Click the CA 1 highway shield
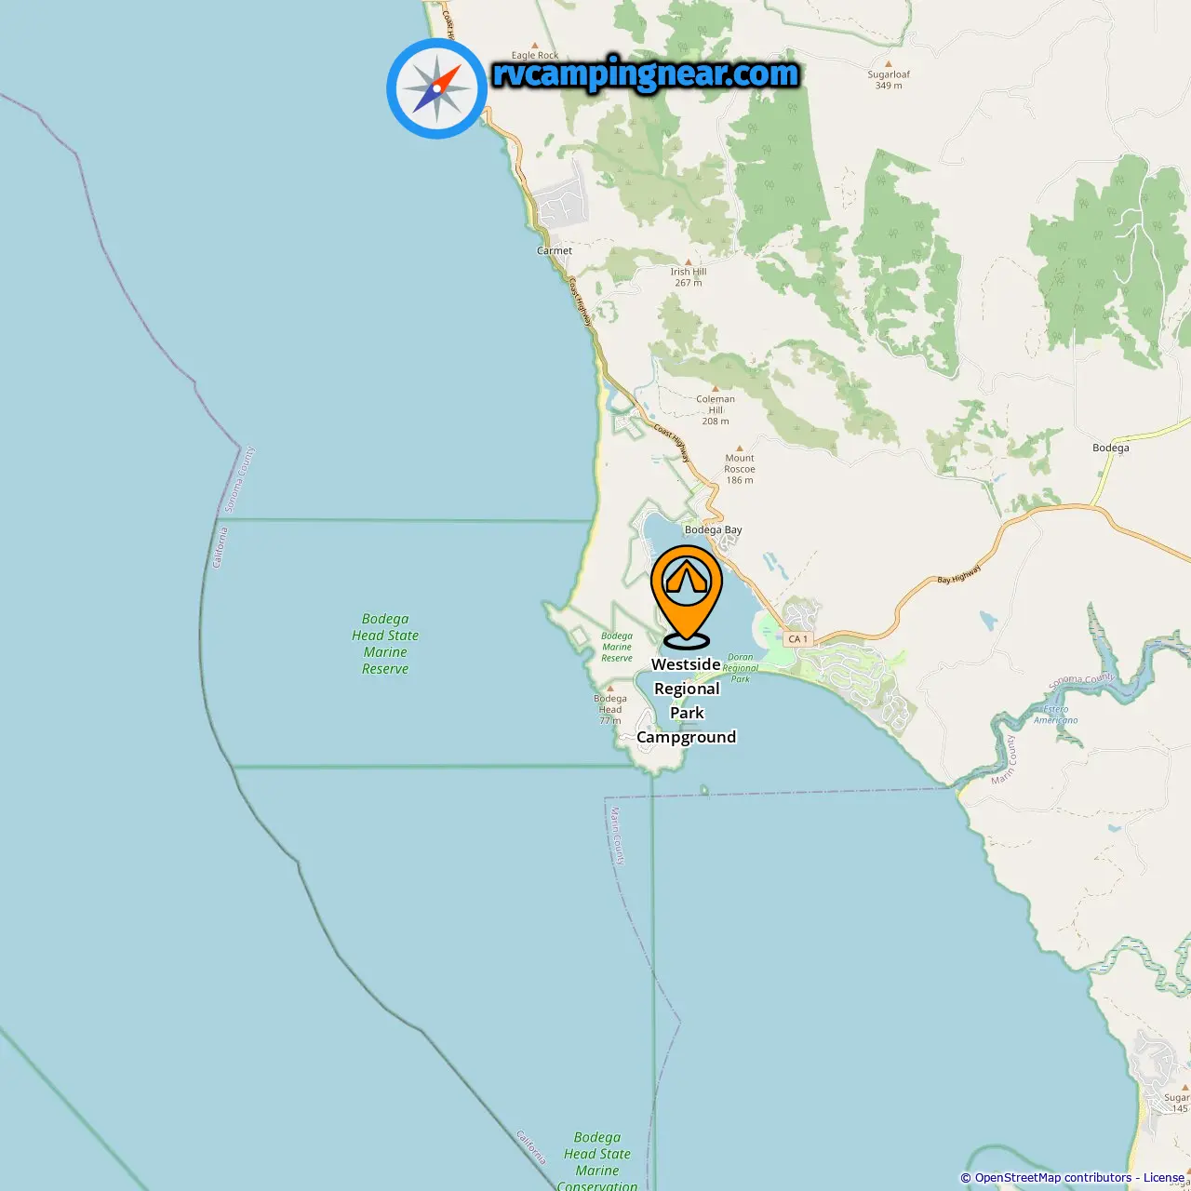Screen dimensions: 1191x1191 point(797,639)
